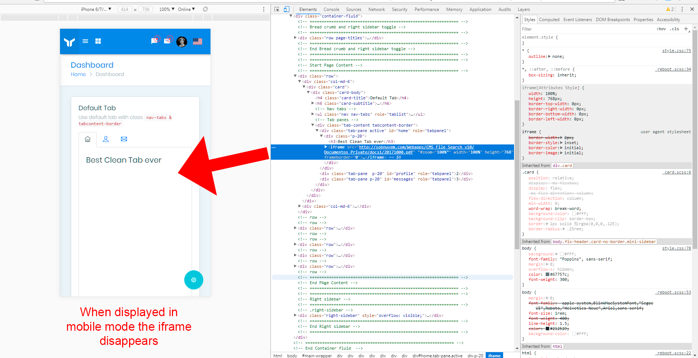Click the Home breadcrumb link on page
698x358 pixels.
click(78, 74)
